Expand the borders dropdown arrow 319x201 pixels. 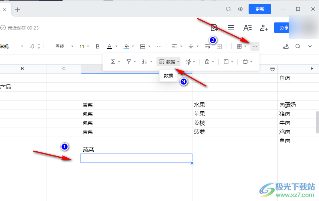[x=149, y=46]
